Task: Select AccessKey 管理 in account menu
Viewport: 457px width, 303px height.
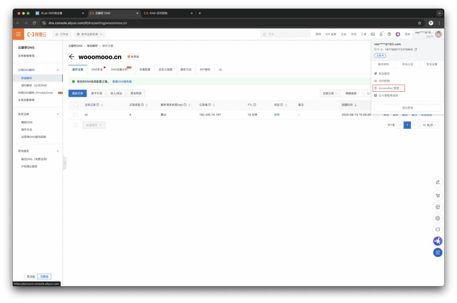Action: 388,88
